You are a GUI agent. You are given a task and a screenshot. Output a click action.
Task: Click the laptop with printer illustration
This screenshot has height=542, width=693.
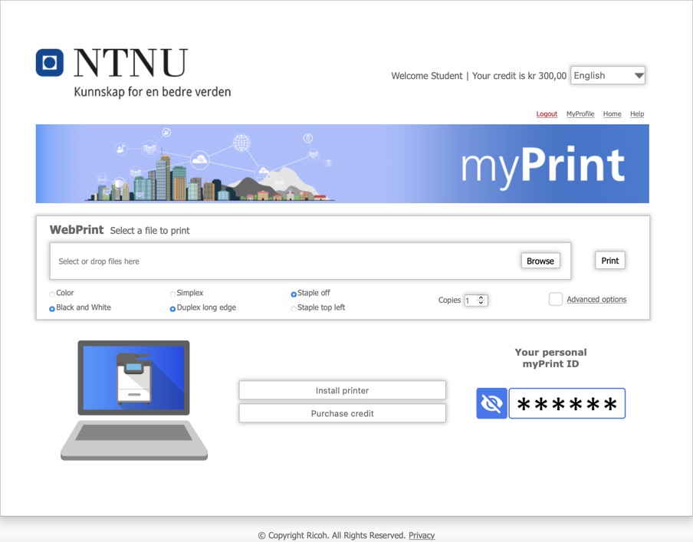pyautogui.click(x=134, y=400)
